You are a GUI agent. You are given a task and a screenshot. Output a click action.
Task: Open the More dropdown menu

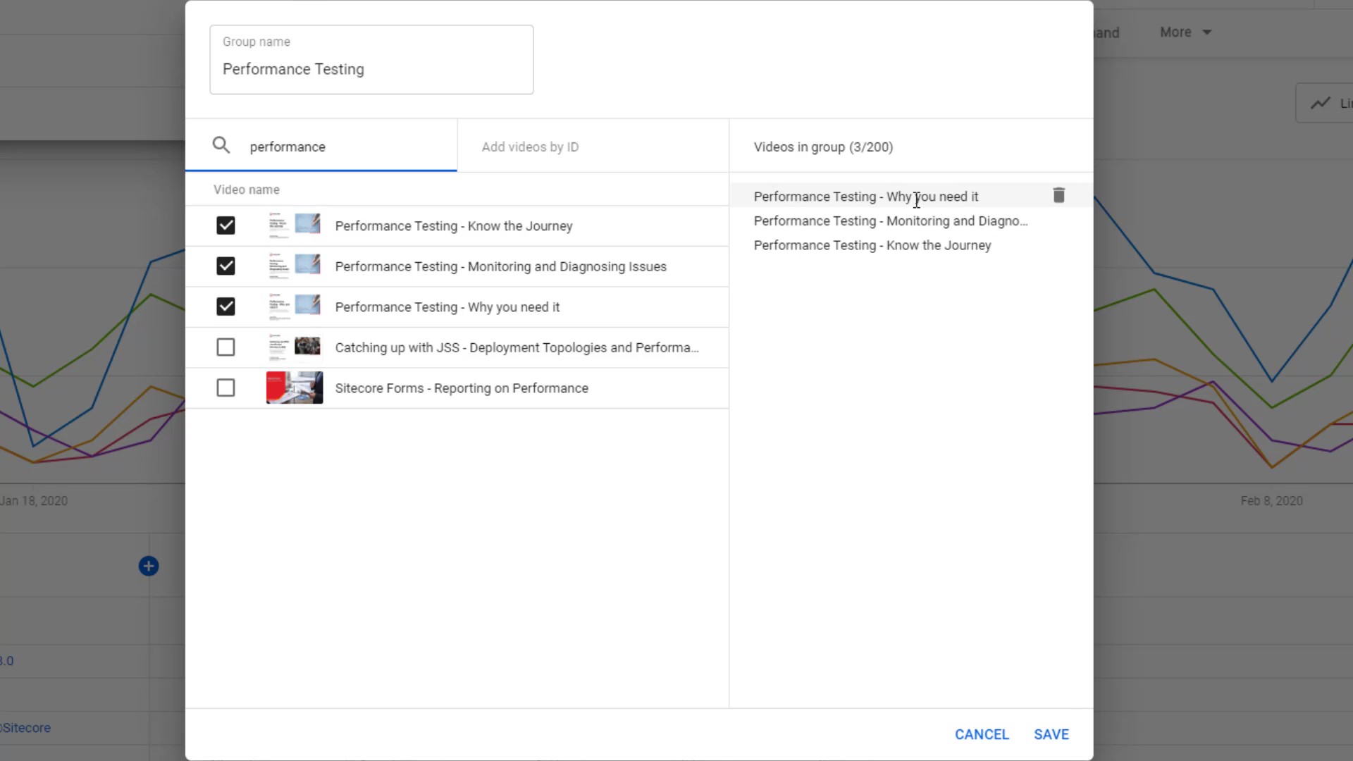pos(1185,32)
